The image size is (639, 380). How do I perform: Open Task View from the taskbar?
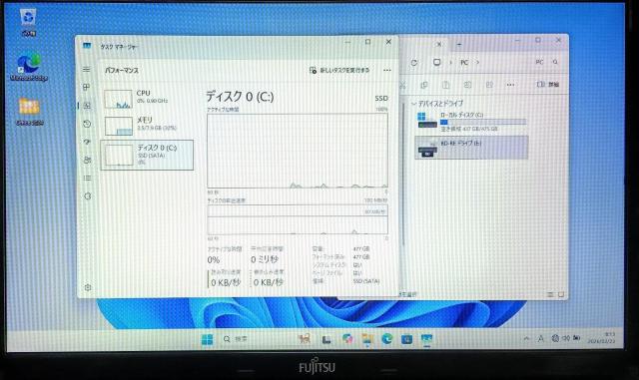pyautogui.click(x=326, y=339)
